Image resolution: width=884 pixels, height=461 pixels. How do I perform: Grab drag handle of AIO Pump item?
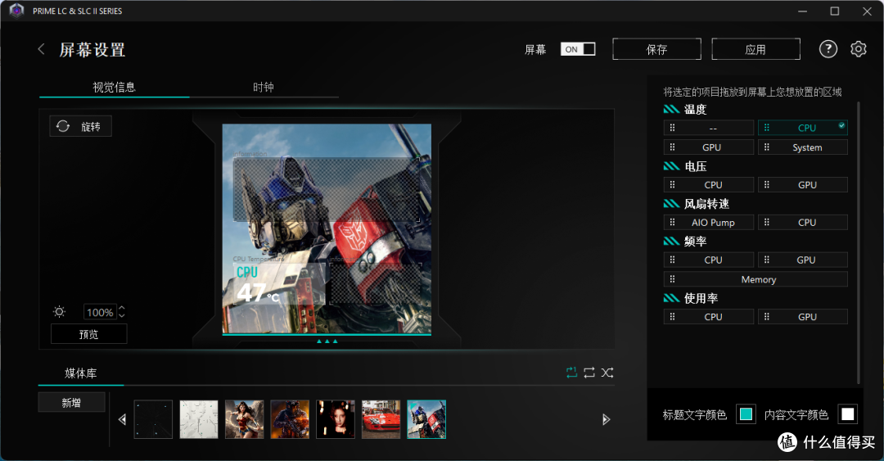672,223
